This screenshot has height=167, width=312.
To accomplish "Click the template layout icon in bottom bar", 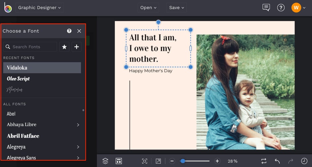I will 119,161.
